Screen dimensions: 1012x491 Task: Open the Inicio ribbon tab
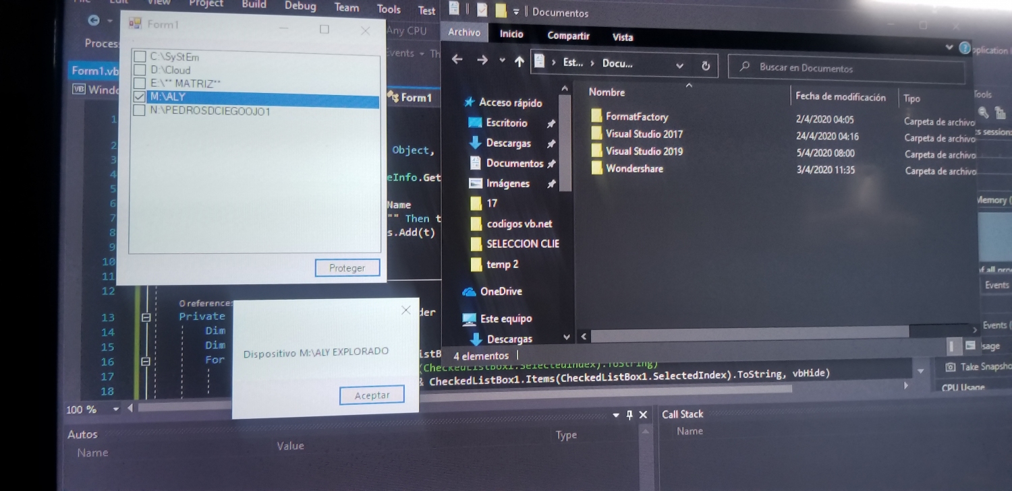(x=511, y=34)
